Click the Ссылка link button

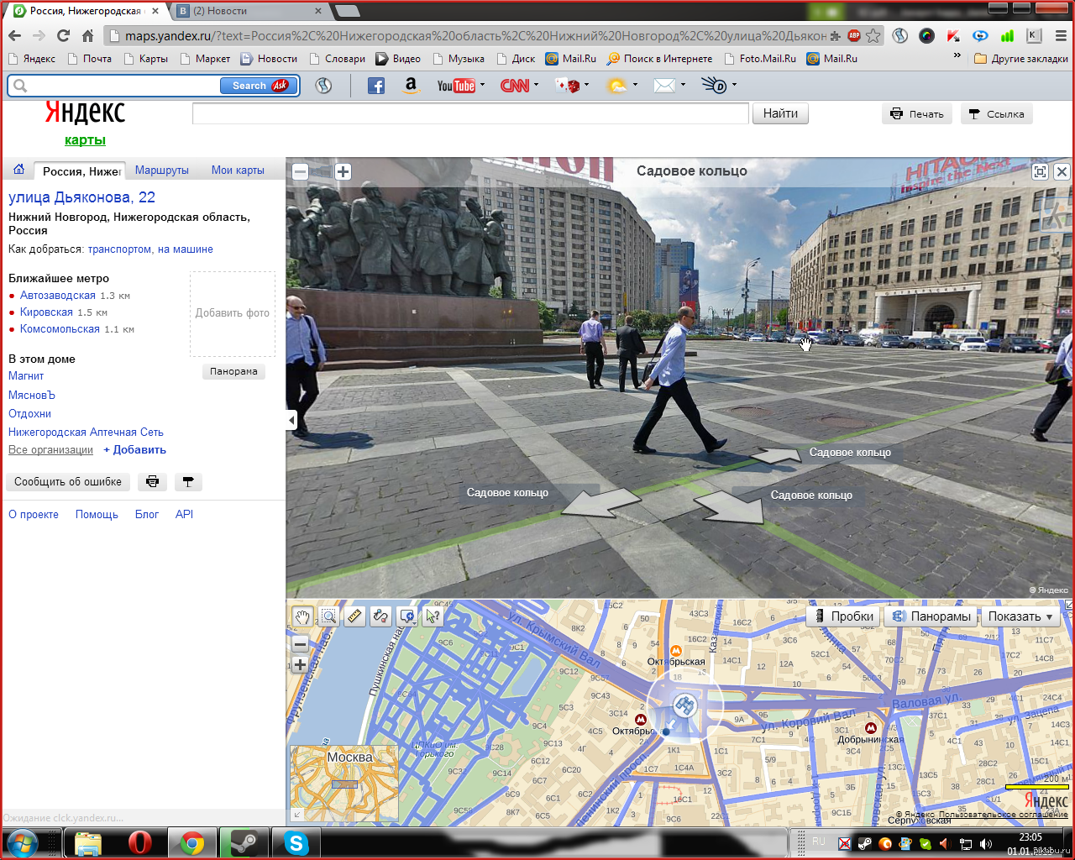(996, 114)
